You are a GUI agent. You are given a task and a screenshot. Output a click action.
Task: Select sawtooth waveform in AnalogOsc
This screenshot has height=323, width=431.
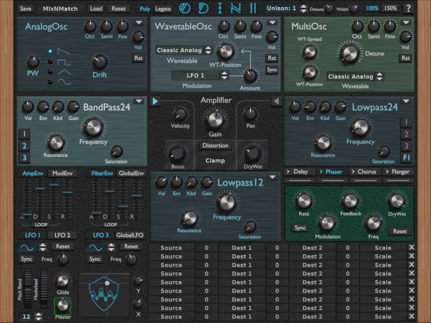50,51
